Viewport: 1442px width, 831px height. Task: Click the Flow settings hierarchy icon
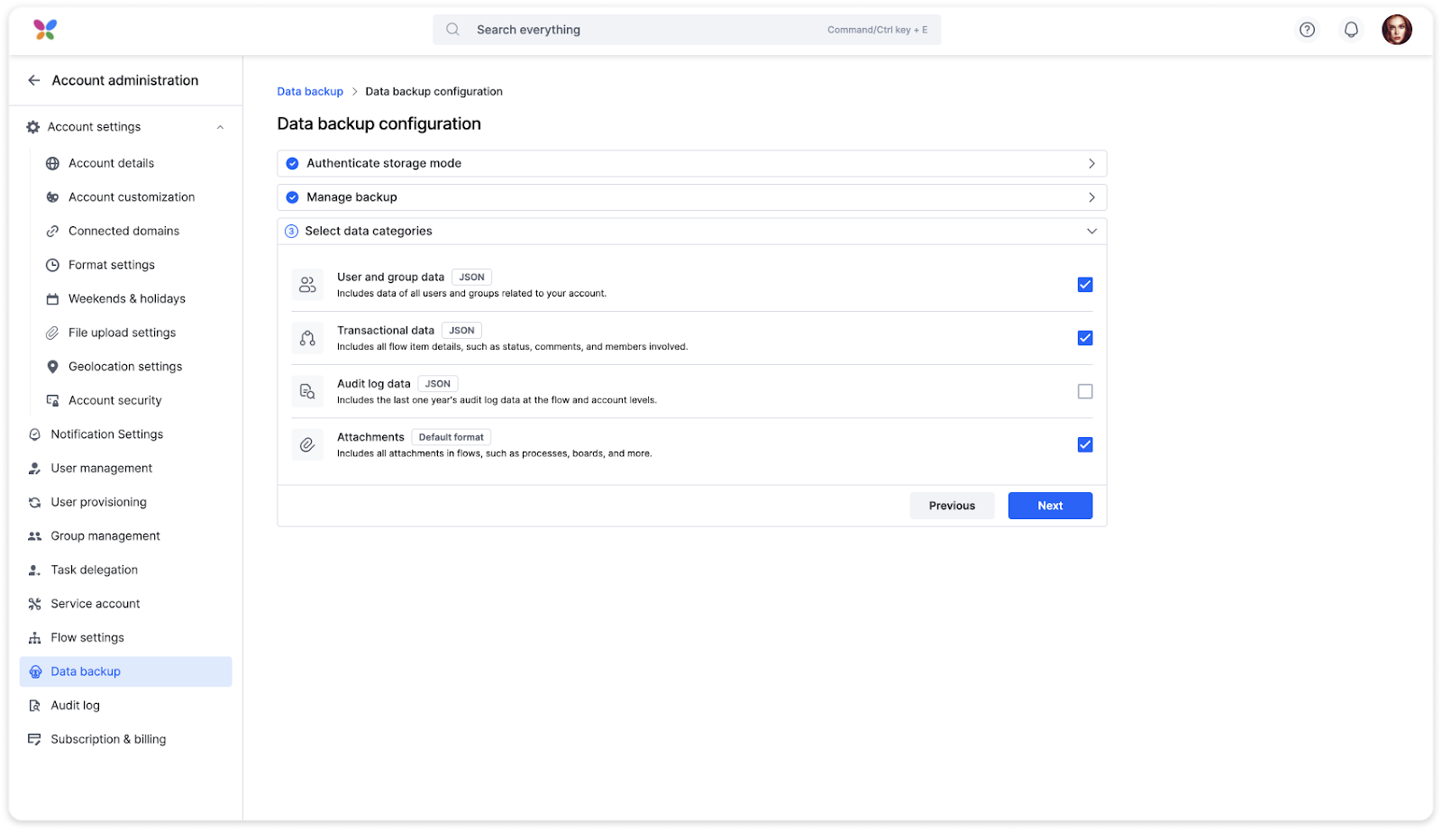pos(34,638)
